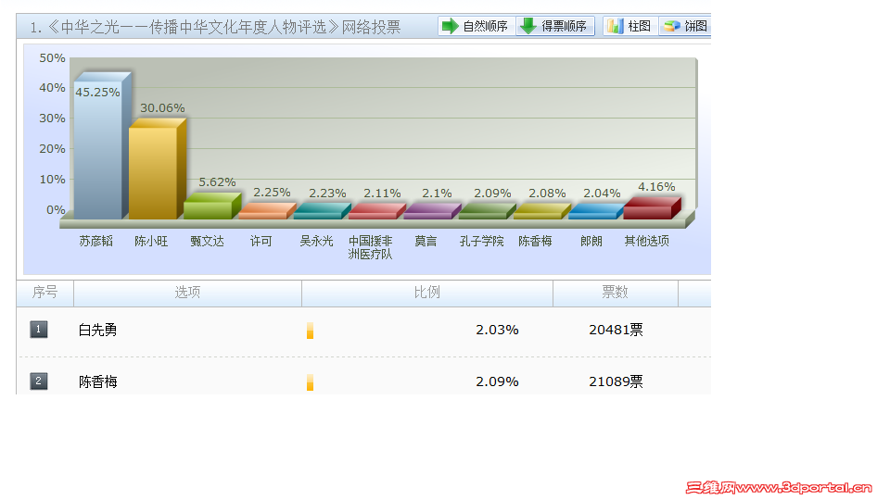The height and width of the screenshot is (500, 890).
Task: Click axis label 许可
Action: [x=261, y=241]
